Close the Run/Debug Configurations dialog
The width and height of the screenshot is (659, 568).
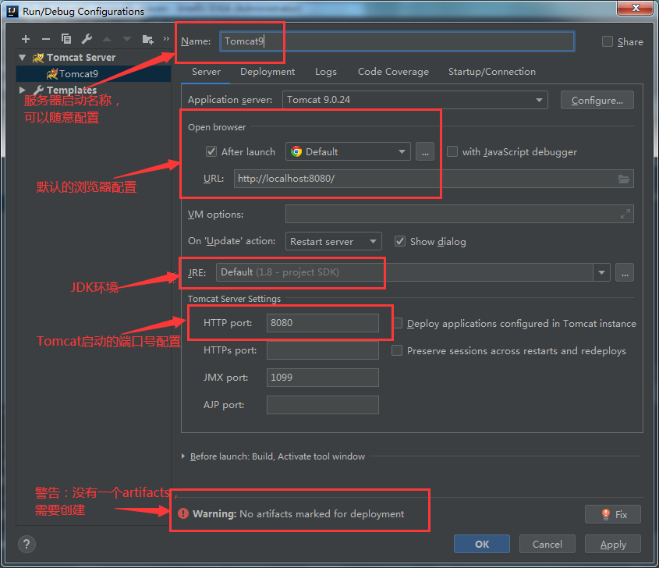[x=635, y=8]
